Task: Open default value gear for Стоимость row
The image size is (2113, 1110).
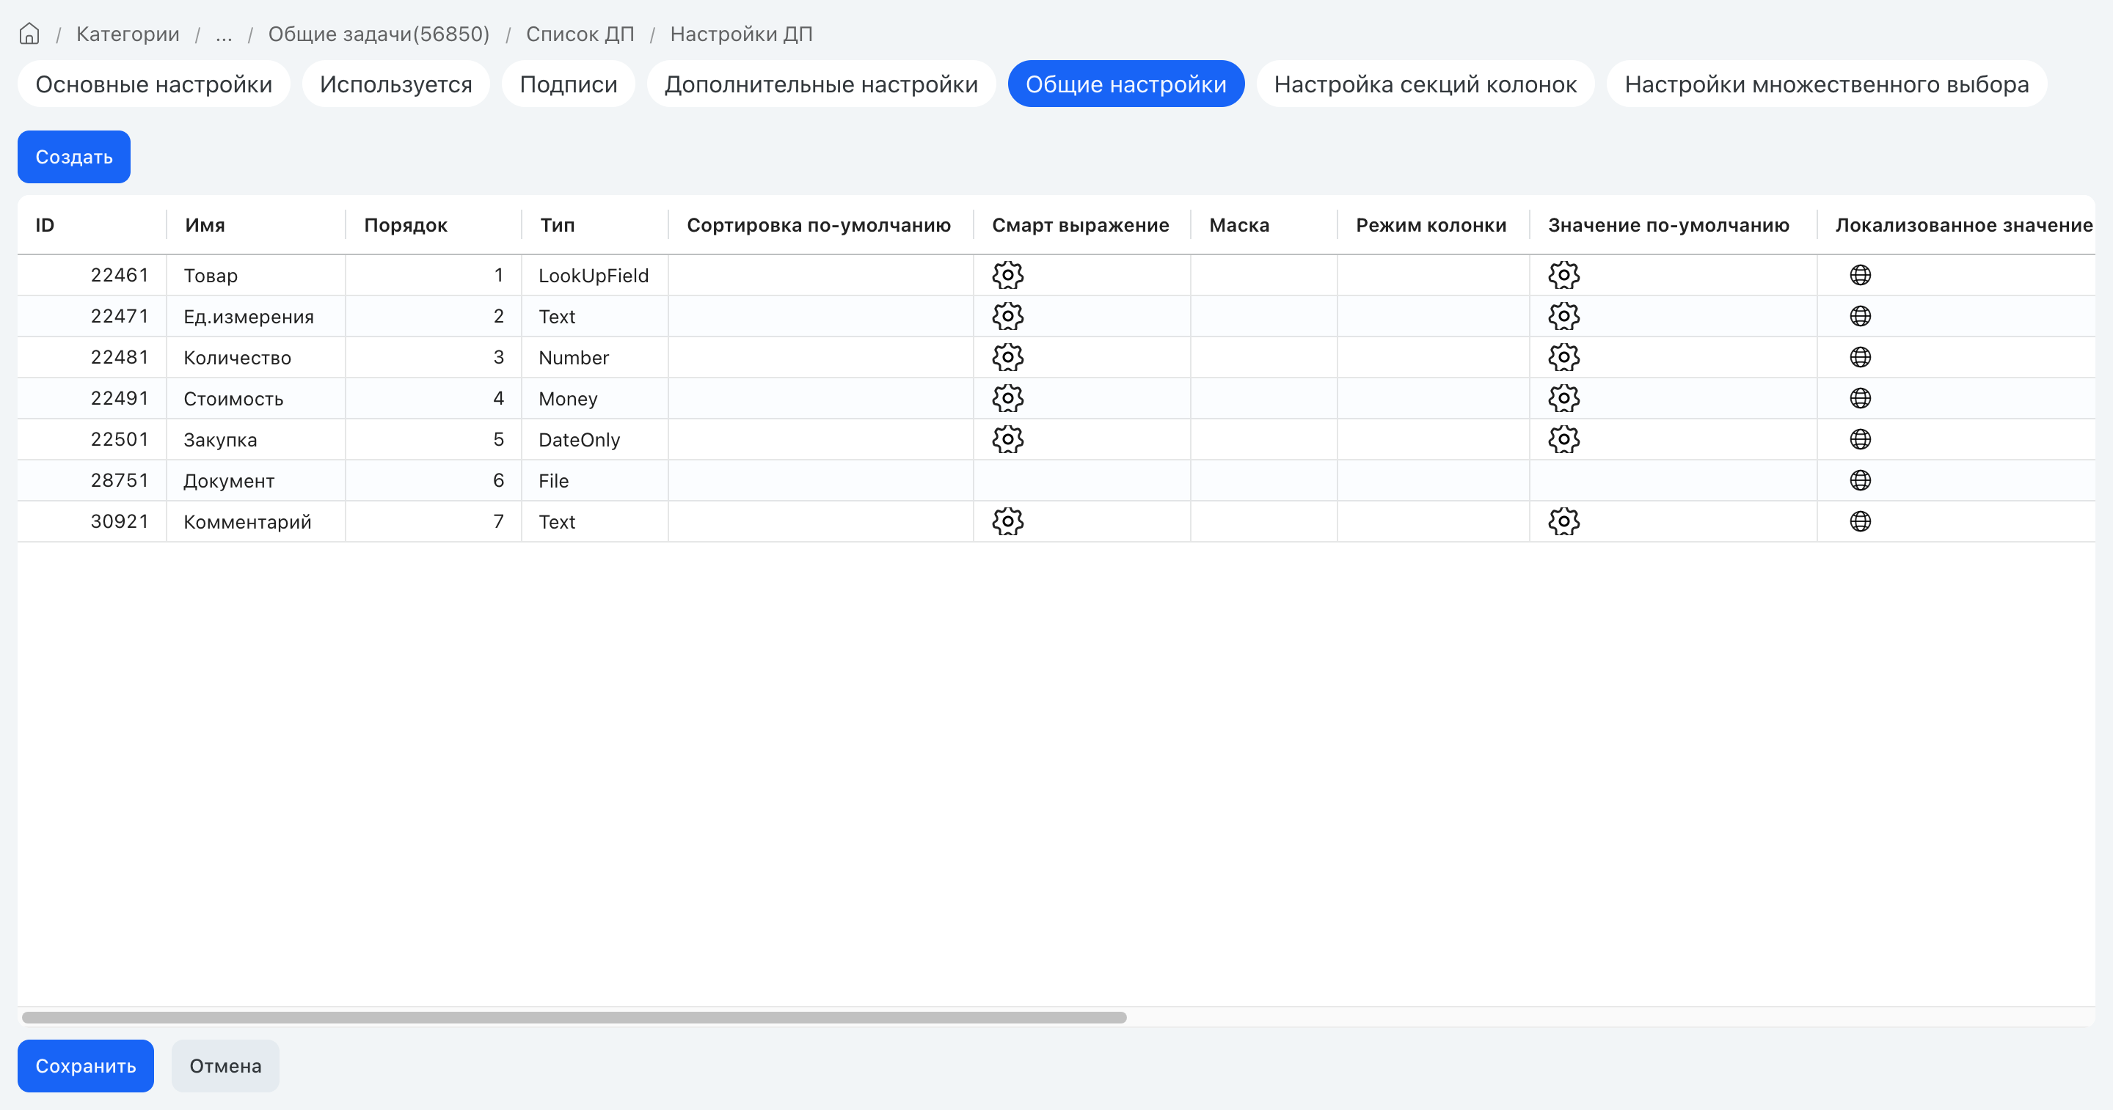Action: (1563, 397)
